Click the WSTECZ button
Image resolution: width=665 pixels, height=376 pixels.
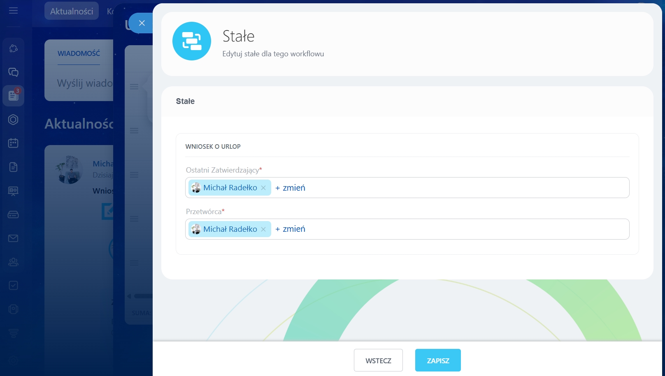tap(378, 360)
